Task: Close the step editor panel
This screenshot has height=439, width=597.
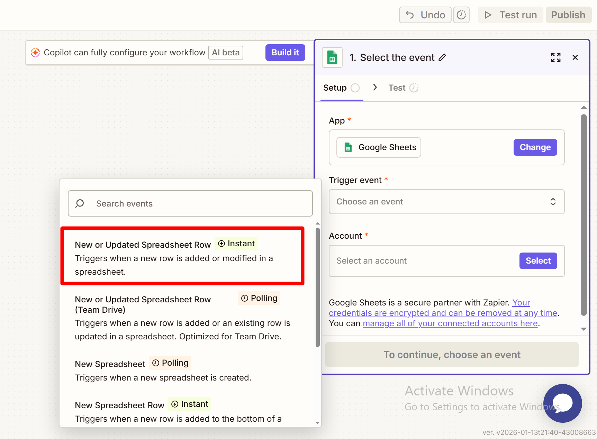Action: click(x=575, y=57)
